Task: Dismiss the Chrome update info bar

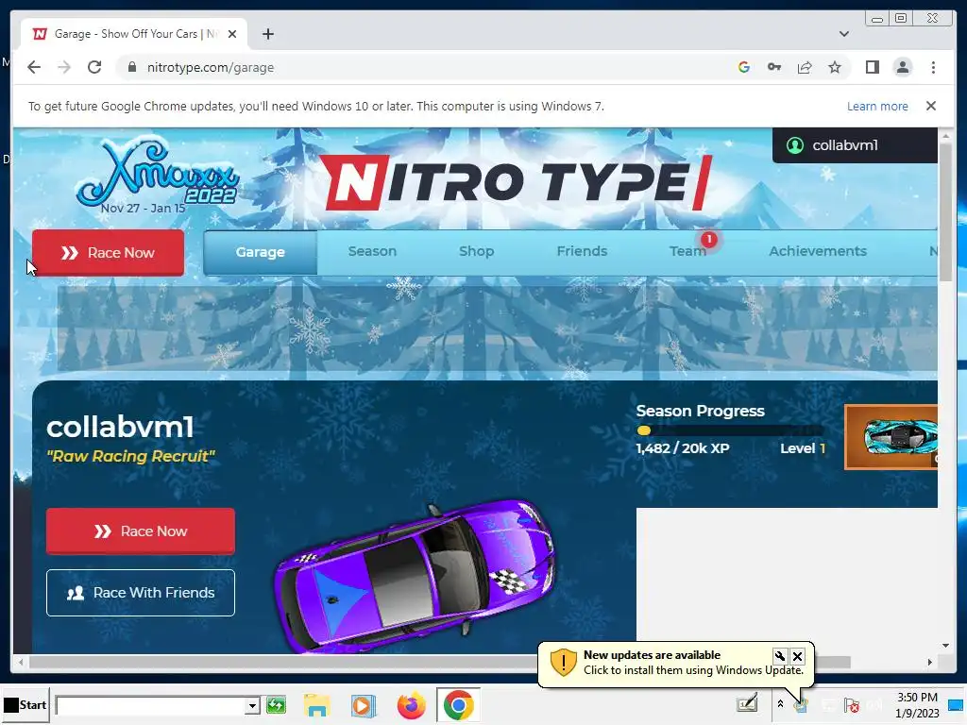Action: coord(930,106)
